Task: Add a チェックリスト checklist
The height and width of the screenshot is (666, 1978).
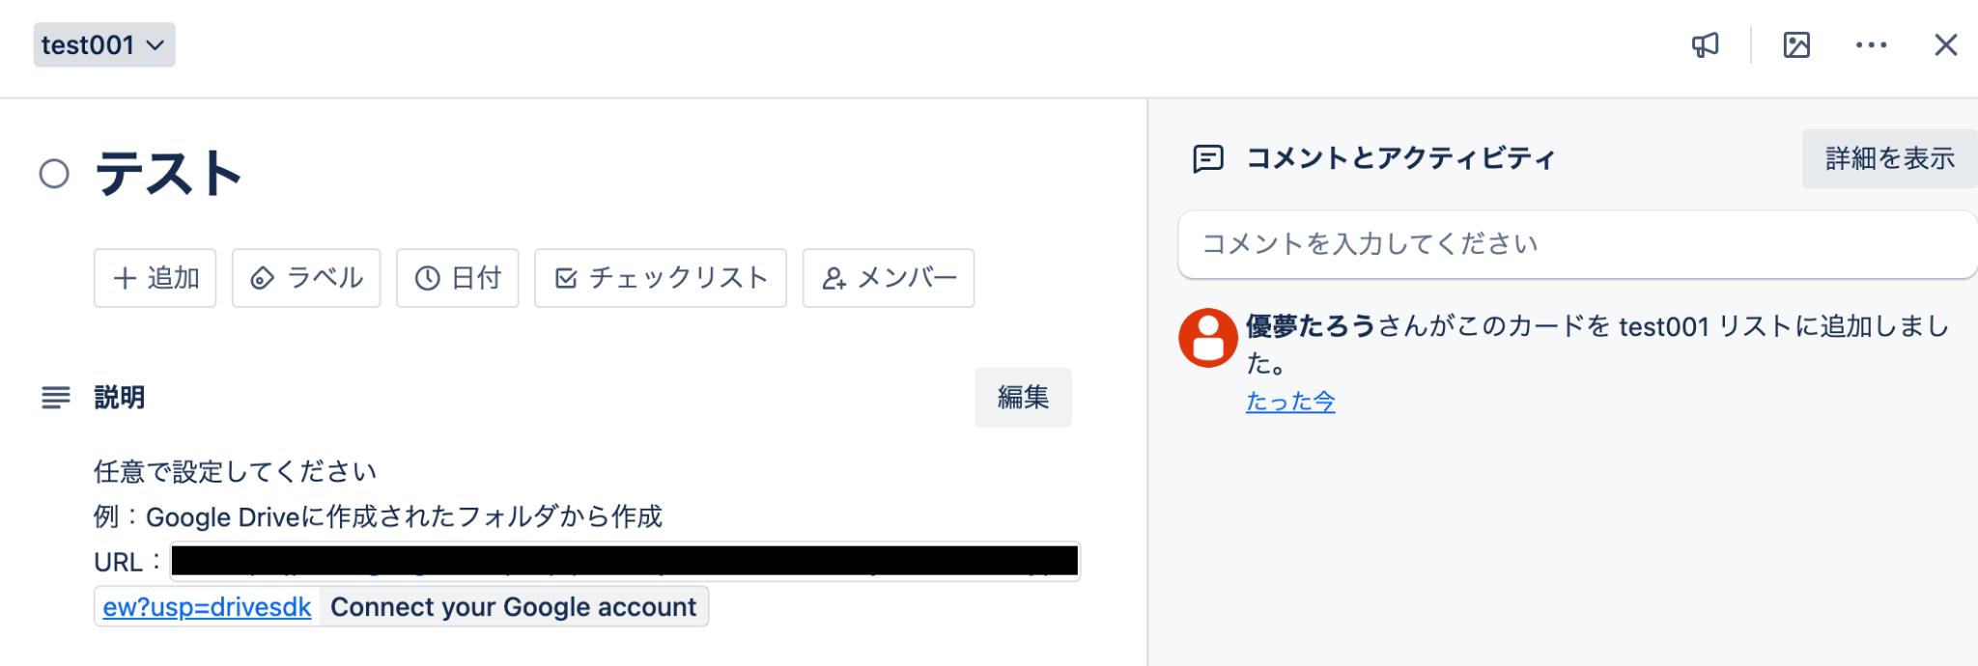Action: point(661,278)
